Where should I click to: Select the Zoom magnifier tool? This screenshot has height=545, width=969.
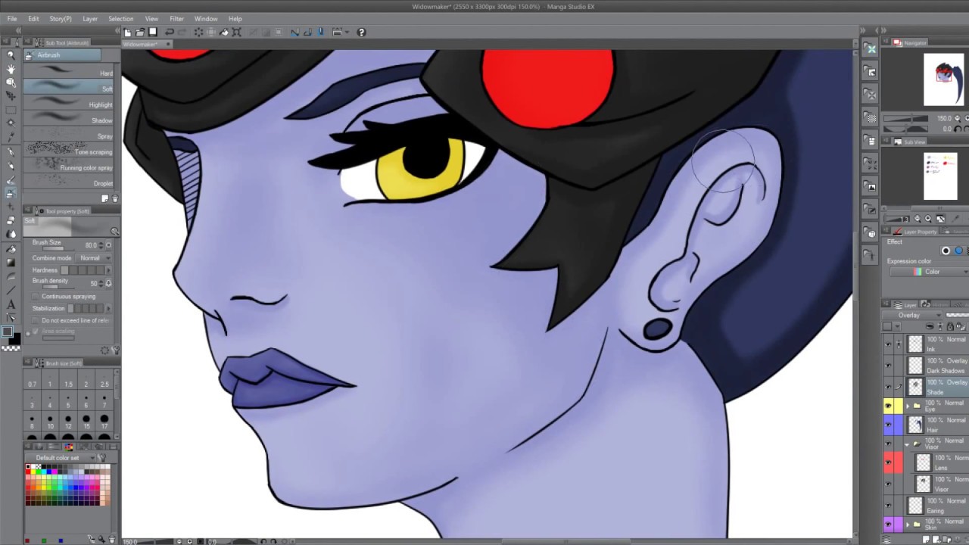11,55
